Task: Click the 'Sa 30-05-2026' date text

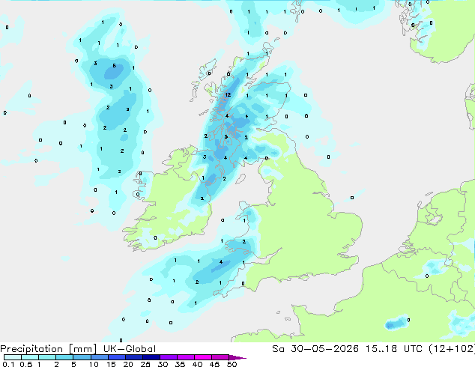Action: coord(315,349)
